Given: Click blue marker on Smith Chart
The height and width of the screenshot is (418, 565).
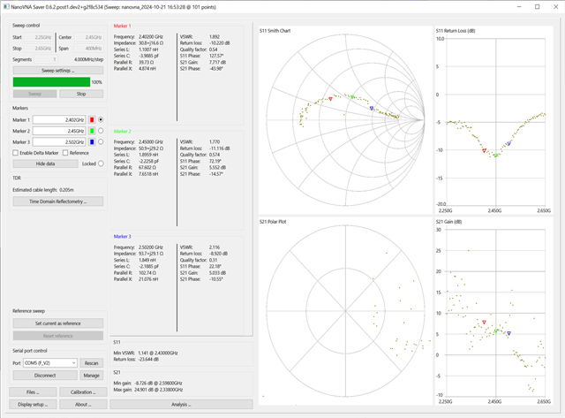Looking at the screenshot, I should tap(372, 108).
